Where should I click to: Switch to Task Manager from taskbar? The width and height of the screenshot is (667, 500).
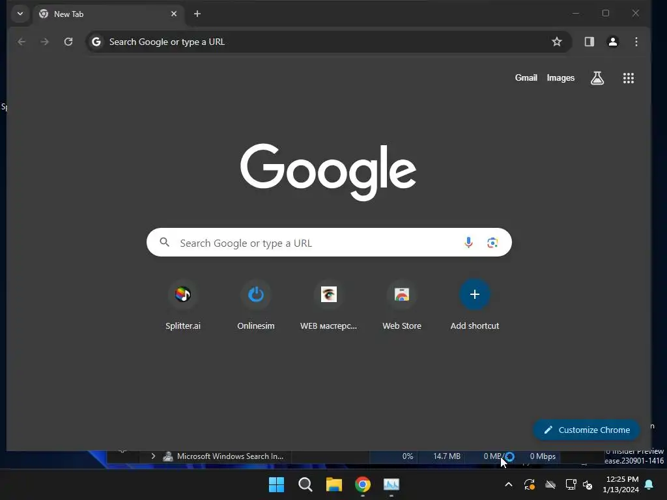coord(391,484)
